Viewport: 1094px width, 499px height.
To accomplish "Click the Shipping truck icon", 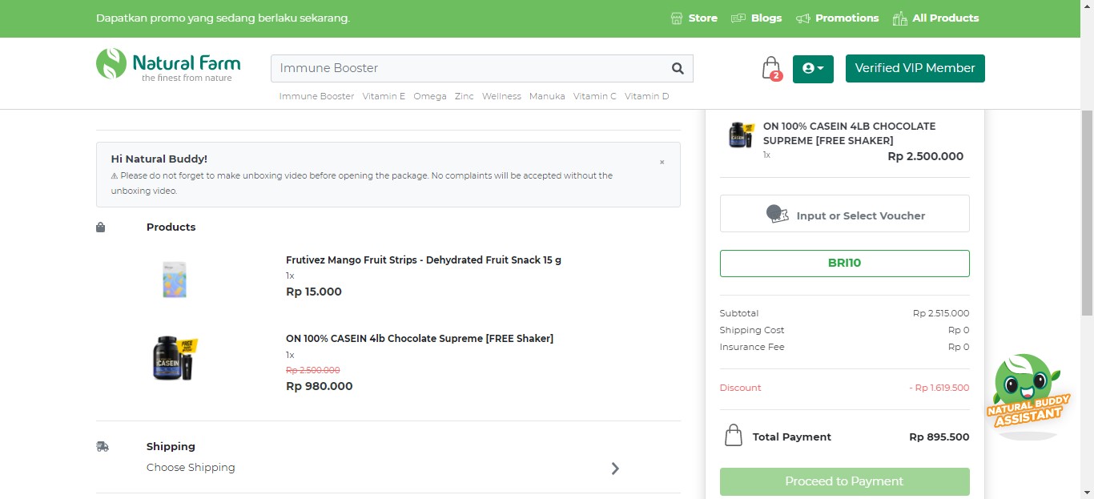I will [x=102, y=446].
